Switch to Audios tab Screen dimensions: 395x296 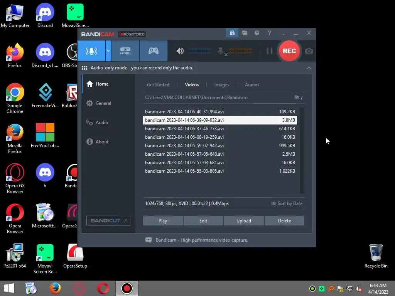252,85
